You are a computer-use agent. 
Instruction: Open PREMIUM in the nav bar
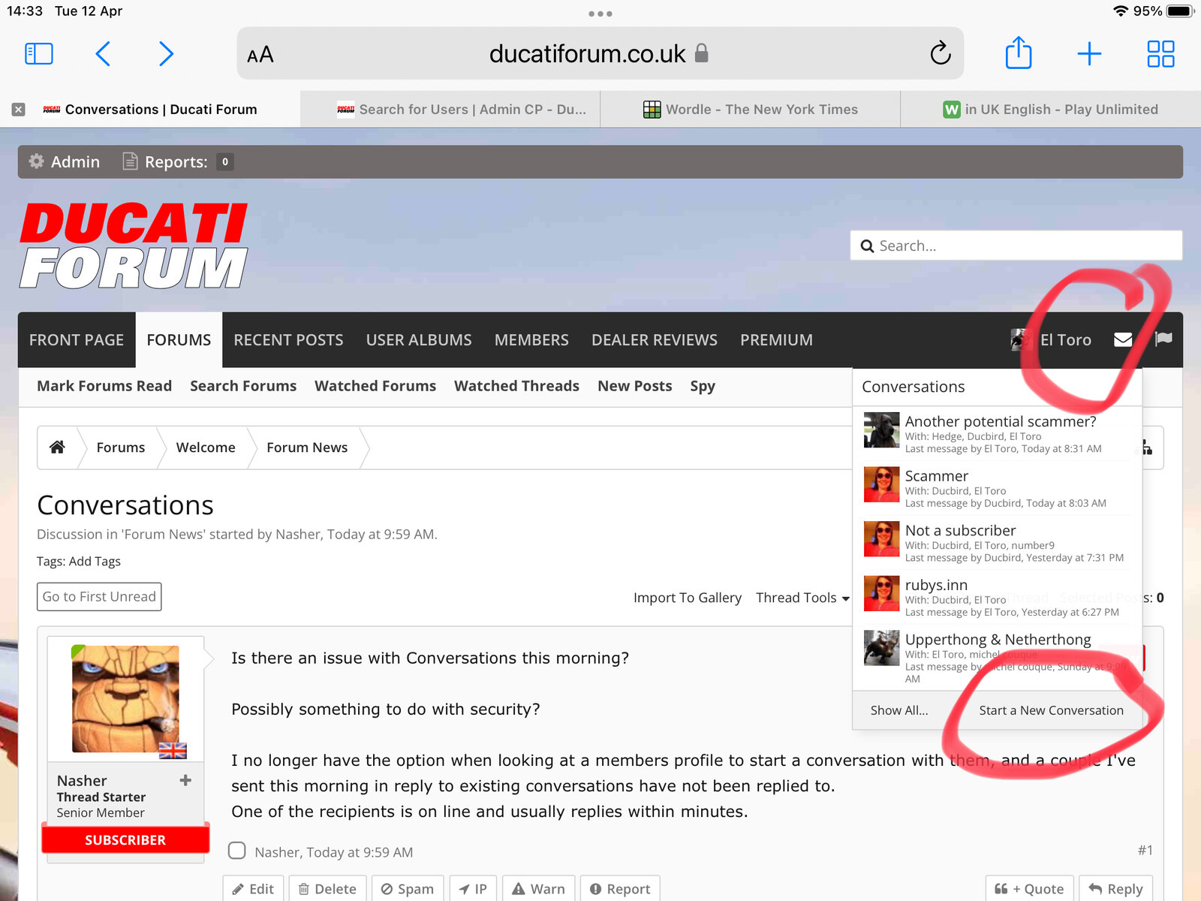(776, 339)
